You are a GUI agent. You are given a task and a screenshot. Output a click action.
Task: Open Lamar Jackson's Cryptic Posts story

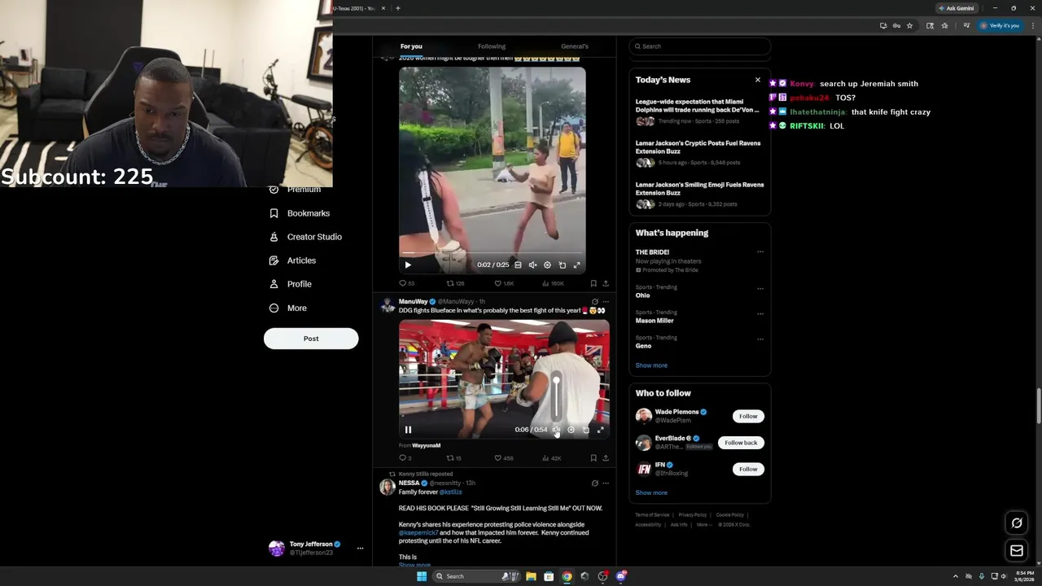(699, 153)
